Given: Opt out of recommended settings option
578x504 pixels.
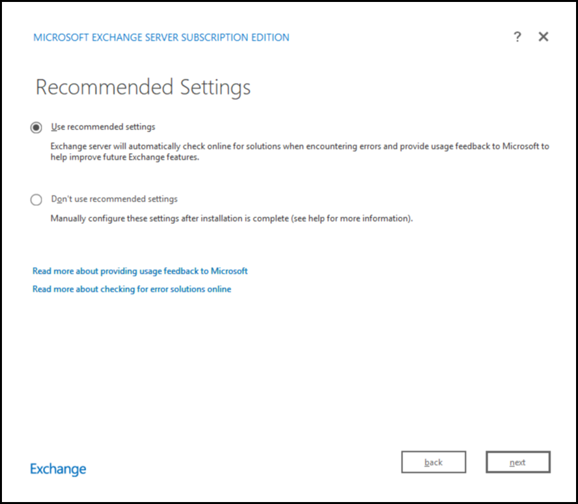Looking at the screenshot, I should tap(36, 200).
